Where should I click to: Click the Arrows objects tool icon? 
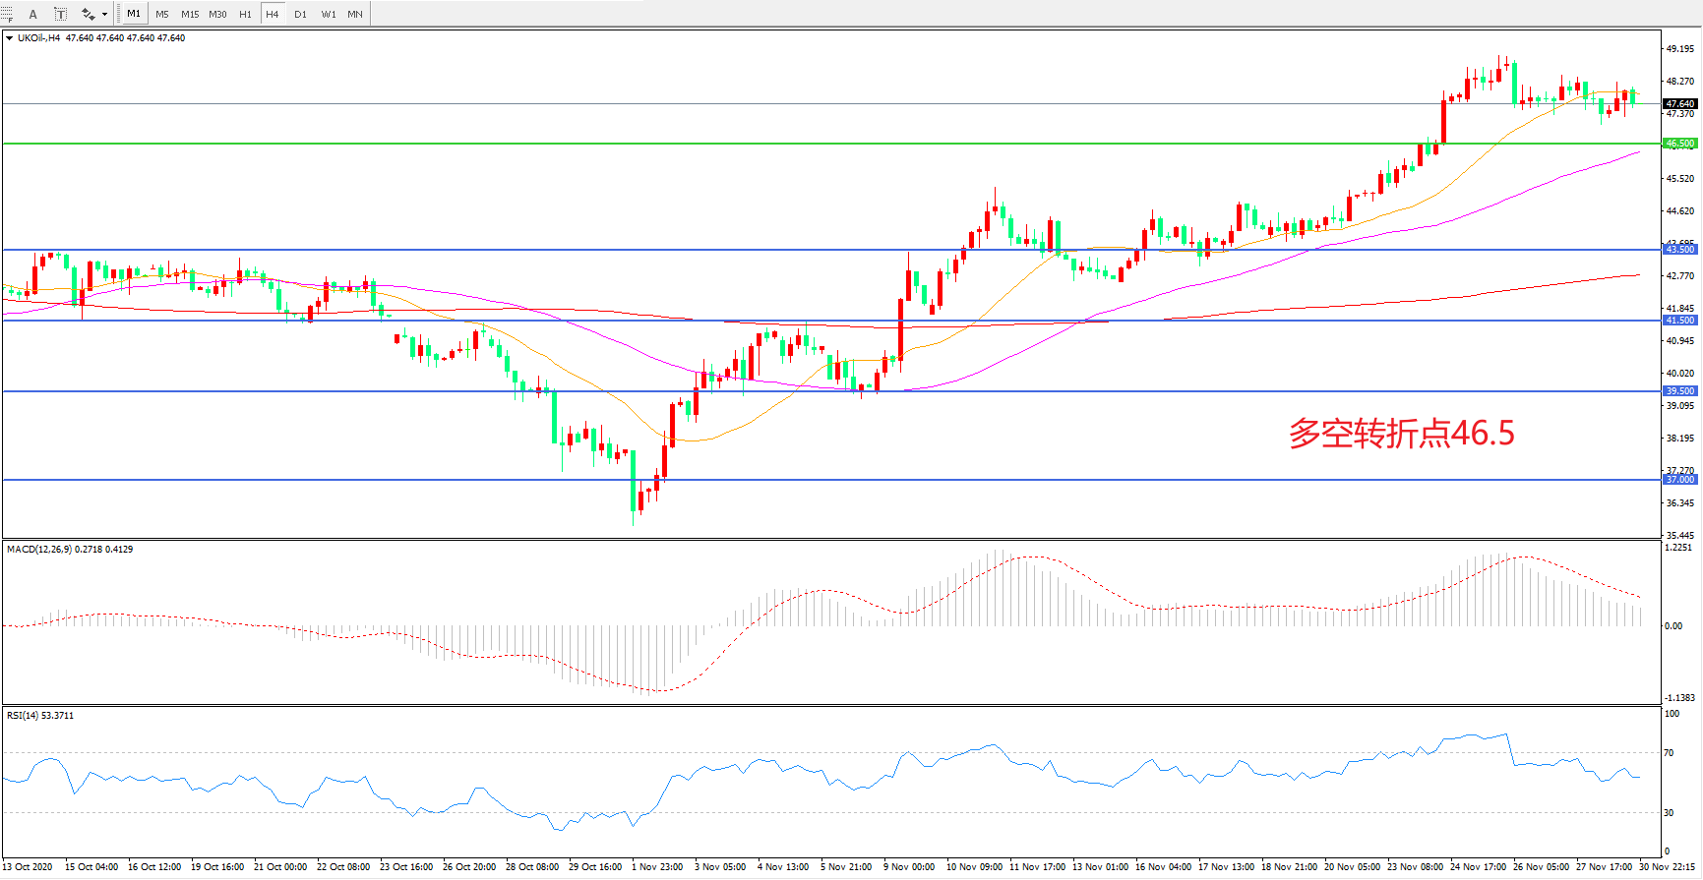pos(88,14)
